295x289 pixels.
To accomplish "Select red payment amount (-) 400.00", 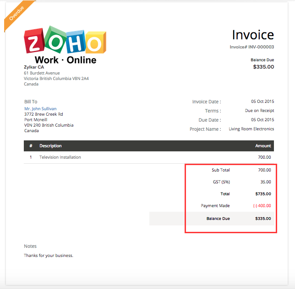I will (x=262, y=206).
